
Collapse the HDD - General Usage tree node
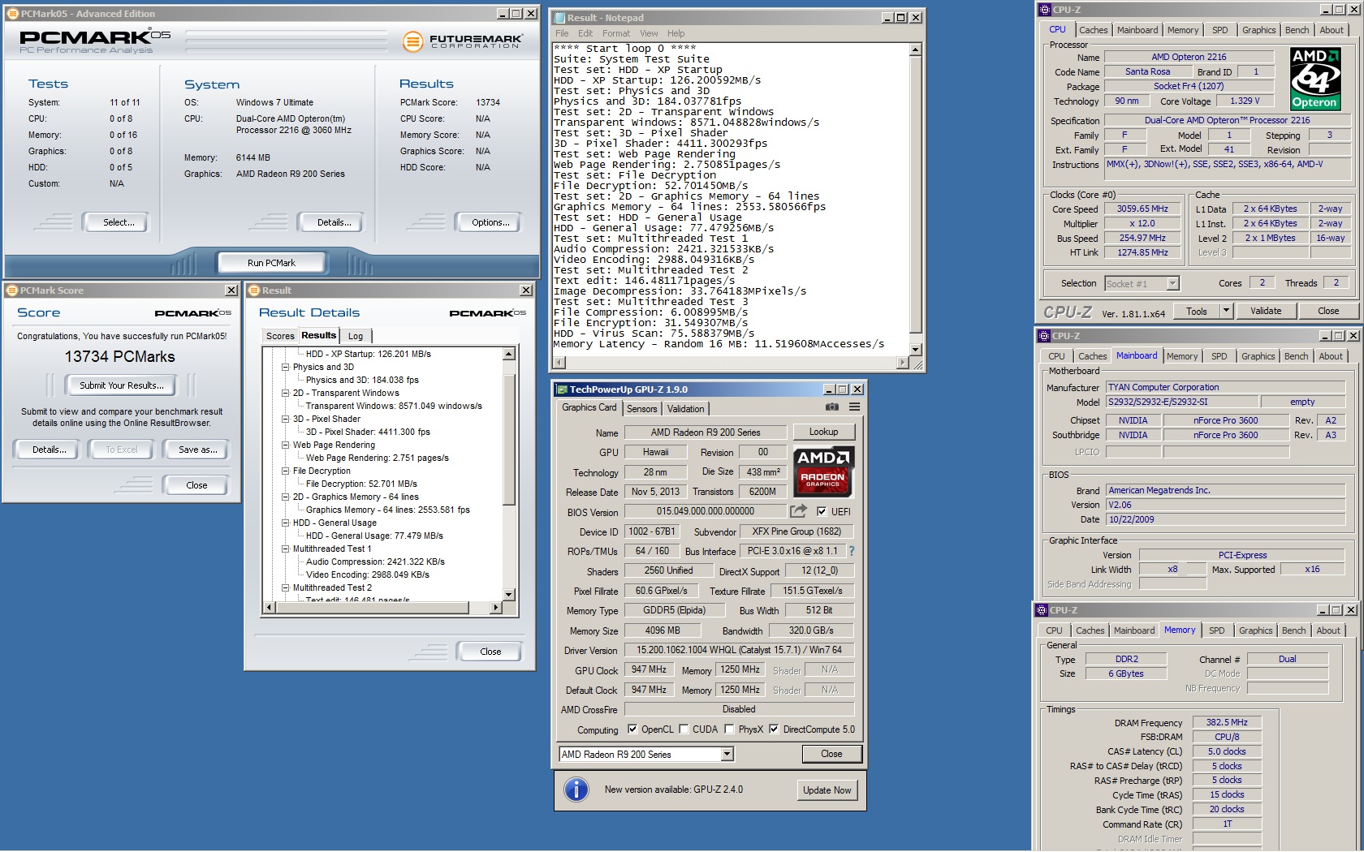click(x=286, y=523)
